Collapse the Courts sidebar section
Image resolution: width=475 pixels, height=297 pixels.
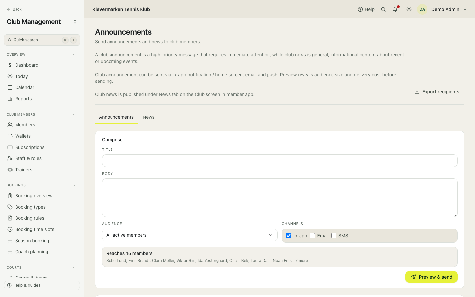[x=74, y=268]
